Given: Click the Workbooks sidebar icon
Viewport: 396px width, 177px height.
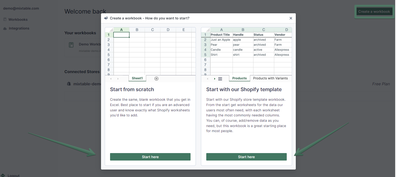Looking at the screenshot, I should click(5, 19).
